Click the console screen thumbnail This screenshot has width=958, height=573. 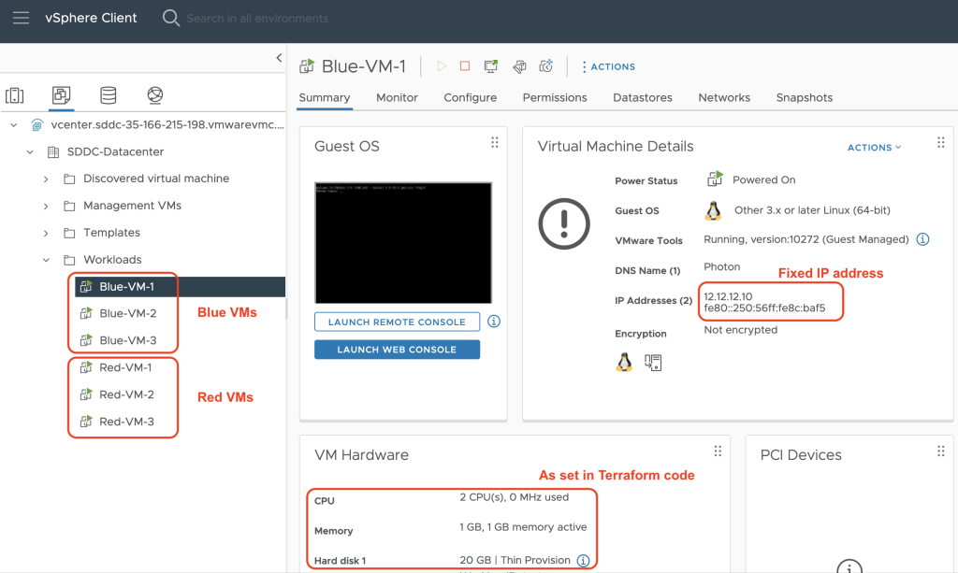403,242
